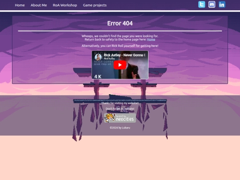Follow the Home link in error message
Viewport: 240px width, 180px height.
(151, 40)
